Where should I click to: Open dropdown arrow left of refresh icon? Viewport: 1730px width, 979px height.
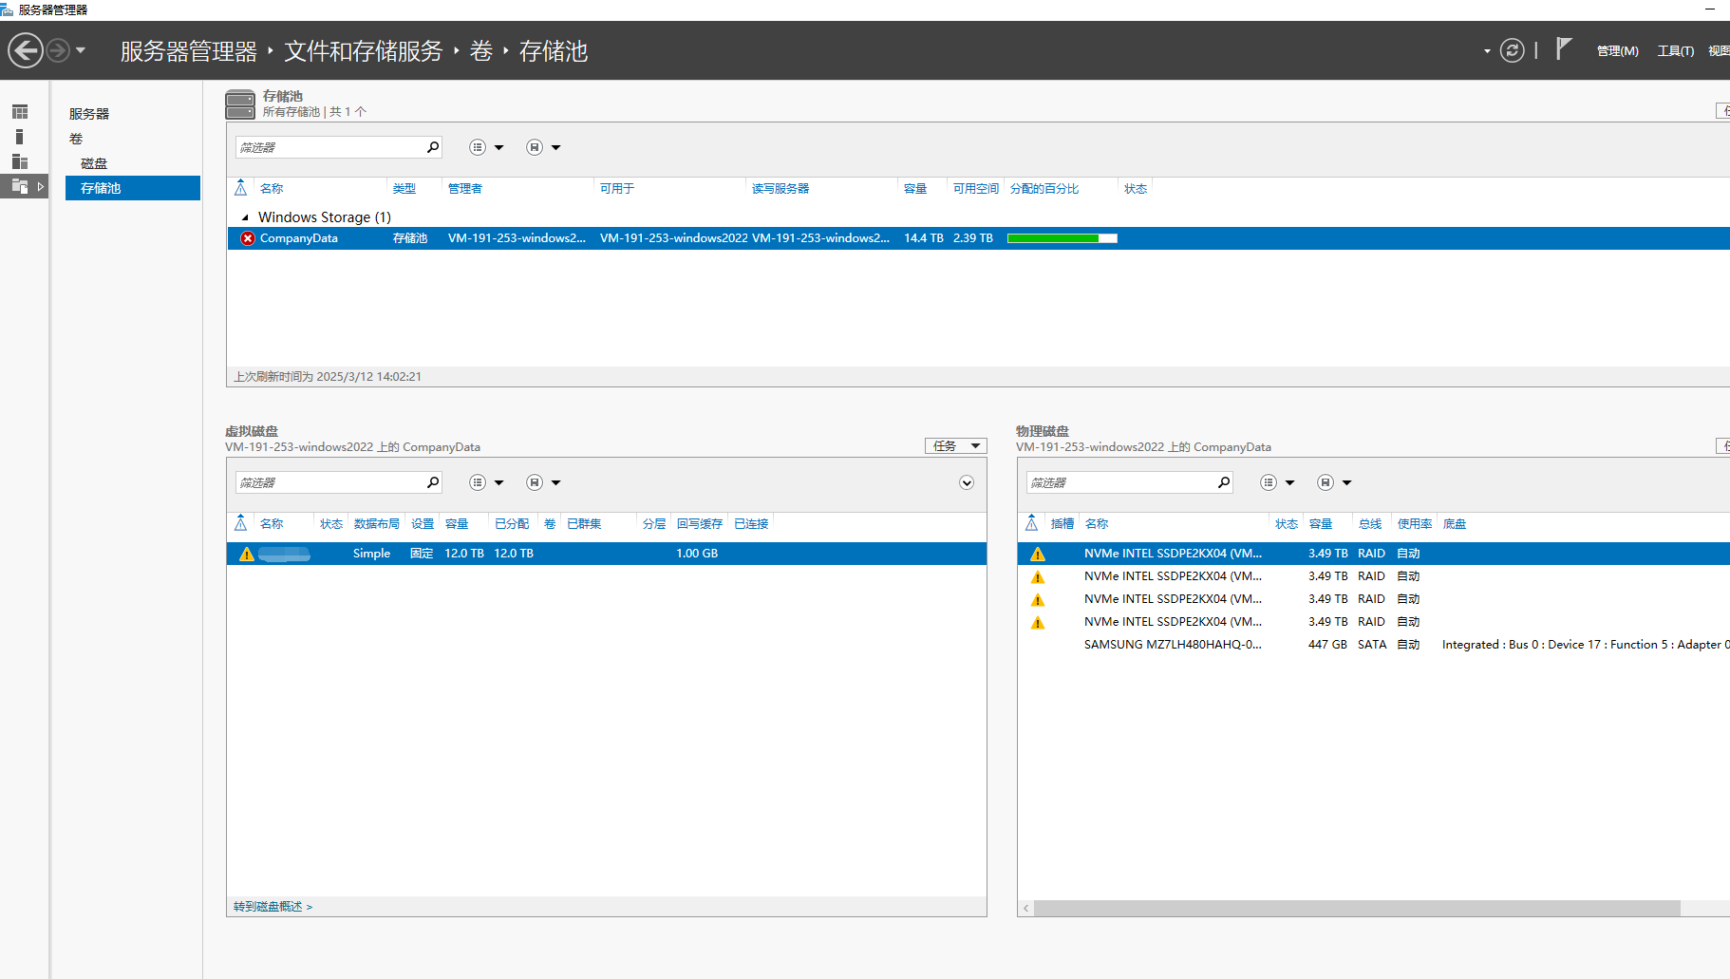coord(1487,51)
